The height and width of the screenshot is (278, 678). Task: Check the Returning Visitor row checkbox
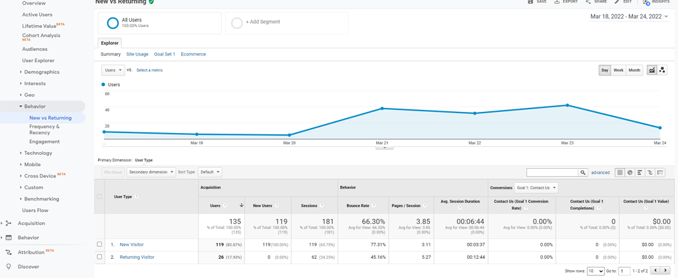(x=100, y=257)
